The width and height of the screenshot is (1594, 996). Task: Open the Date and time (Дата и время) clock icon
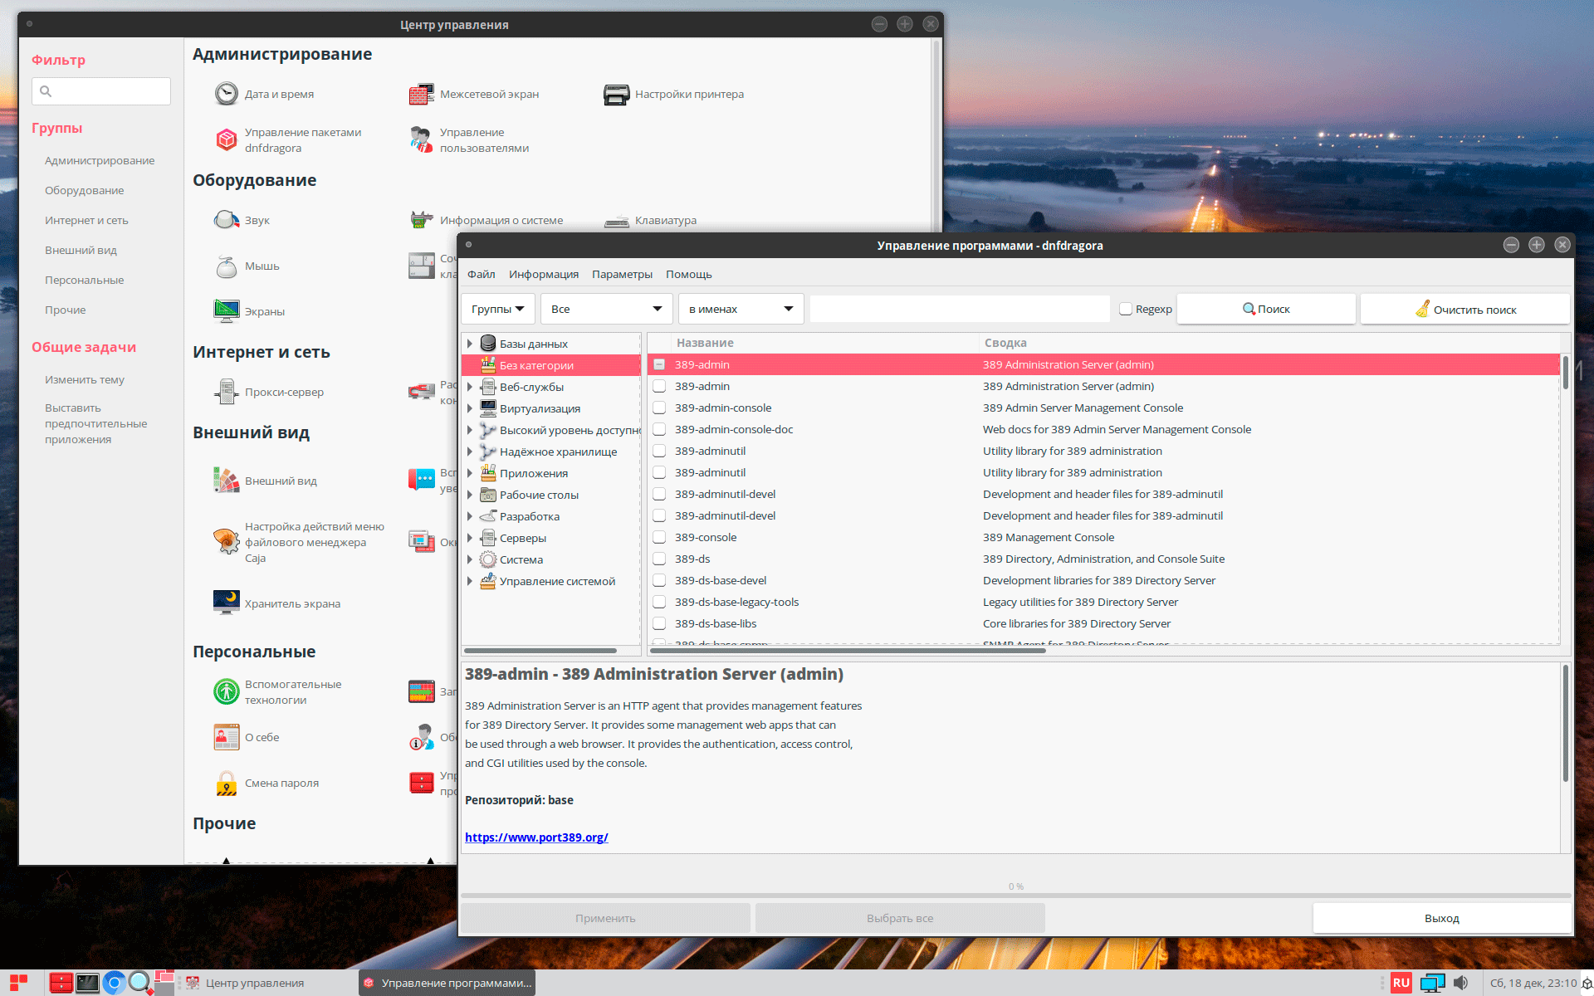click(226, 95)
